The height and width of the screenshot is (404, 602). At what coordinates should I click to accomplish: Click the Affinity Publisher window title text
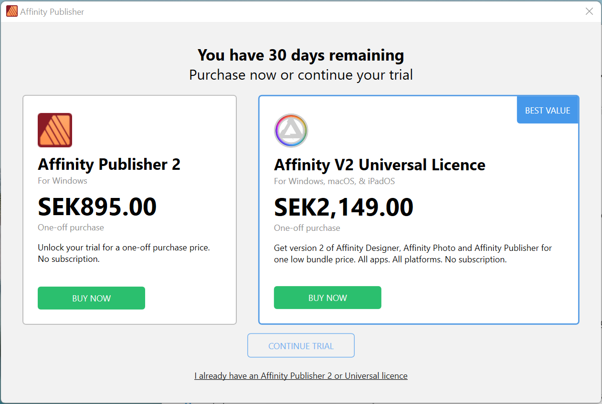tap(52, 12)
